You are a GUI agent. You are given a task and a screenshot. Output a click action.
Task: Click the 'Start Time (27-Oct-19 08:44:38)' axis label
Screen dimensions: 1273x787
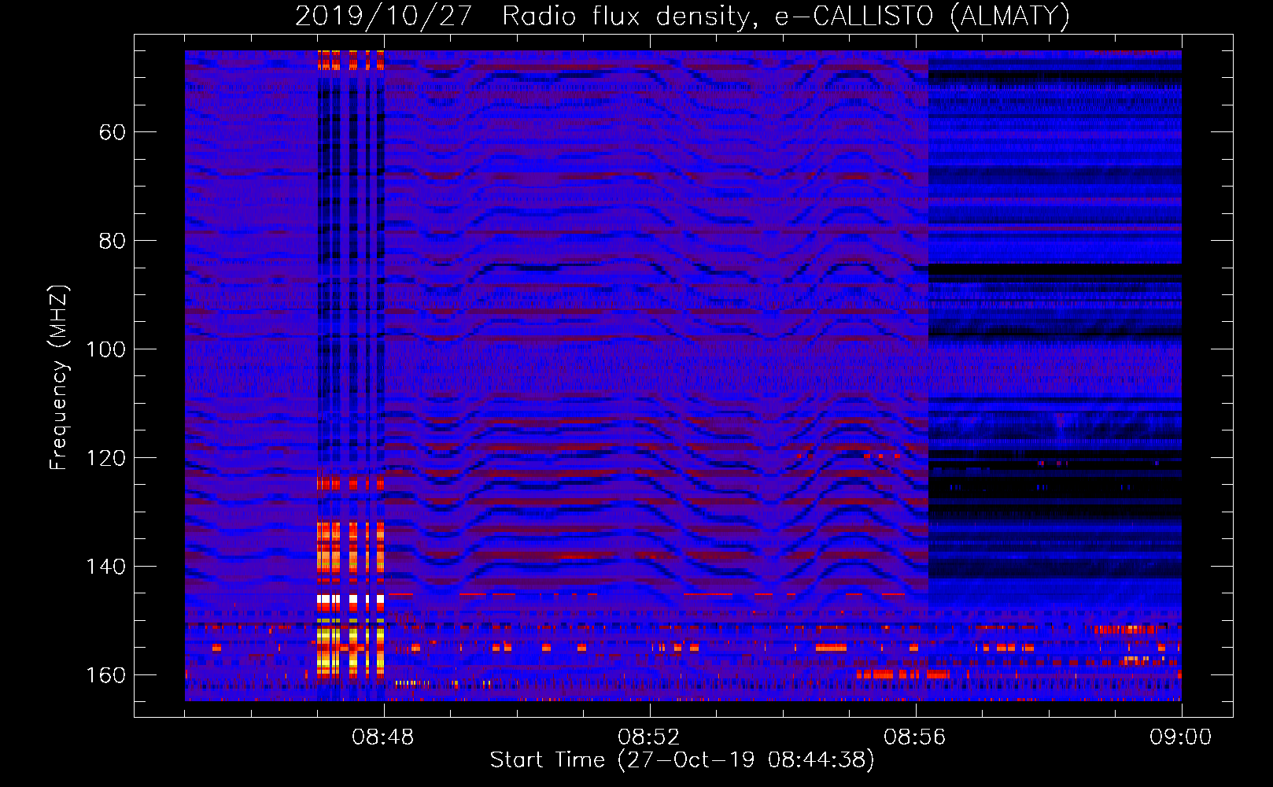coord(682,760)
